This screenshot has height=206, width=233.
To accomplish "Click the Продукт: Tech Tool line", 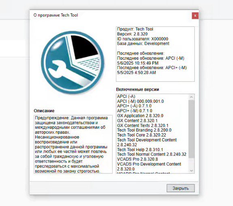I will click(x=135, y=29).
